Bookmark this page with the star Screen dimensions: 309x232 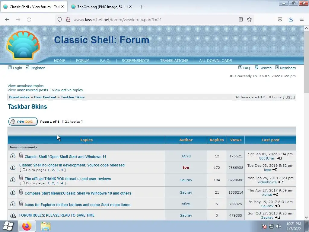(x=249, y=19)
